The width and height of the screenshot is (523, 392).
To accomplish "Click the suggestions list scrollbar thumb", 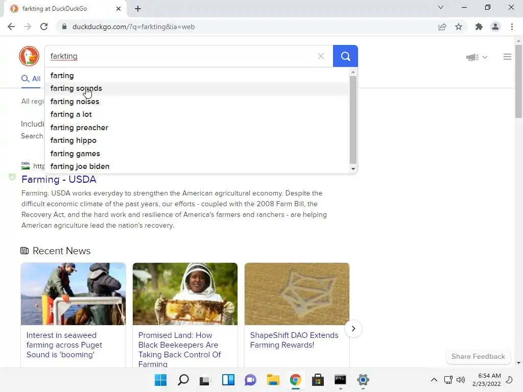I will pos(353,119).
